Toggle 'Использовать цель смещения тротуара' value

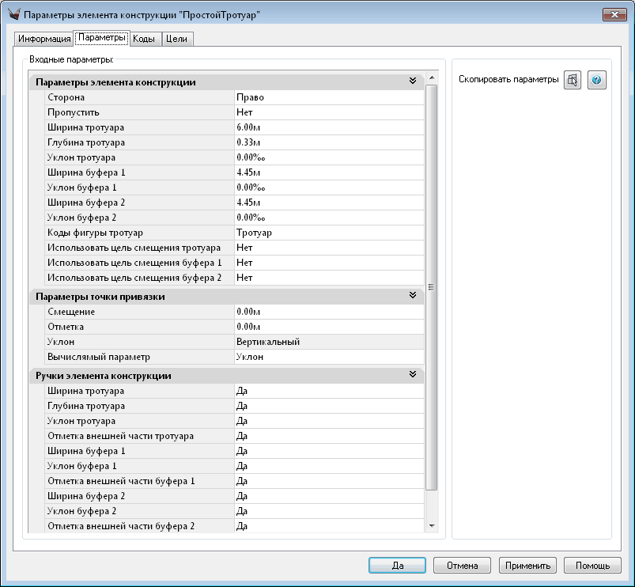tap(327, 248)
